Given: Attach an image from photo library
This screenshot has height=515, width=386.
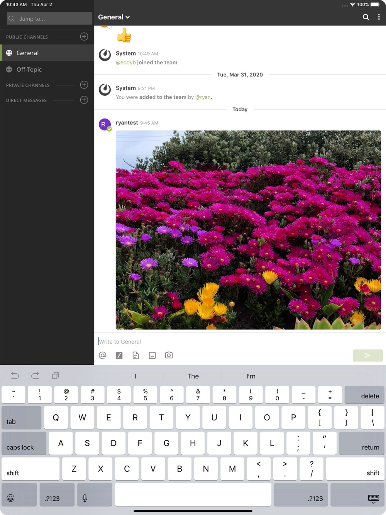Looking at the screenshot, I should pos(152,355).
